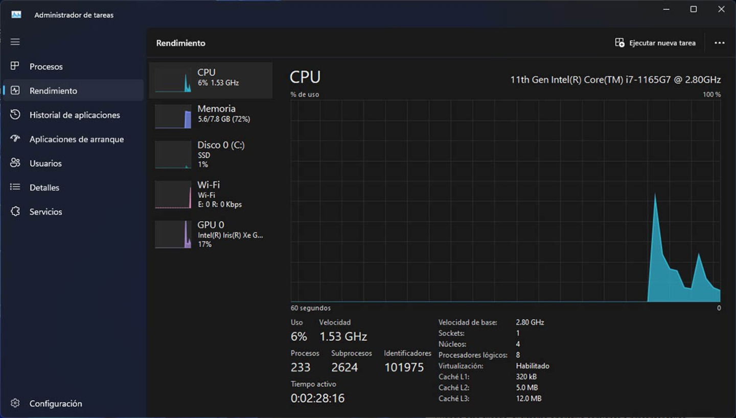Image resolution: width=736 pixels, height=418 pixels.
Task: Click the 60 segundos graph label
Action: pyautogui.click(x=311, y=308)
